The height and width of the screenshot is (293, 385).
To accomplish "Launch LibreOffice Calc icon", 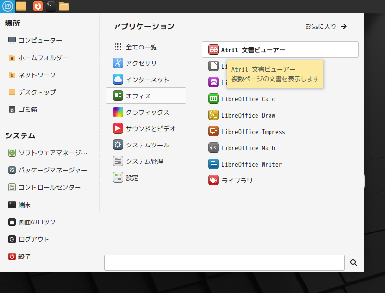I will tap(214, 99).
